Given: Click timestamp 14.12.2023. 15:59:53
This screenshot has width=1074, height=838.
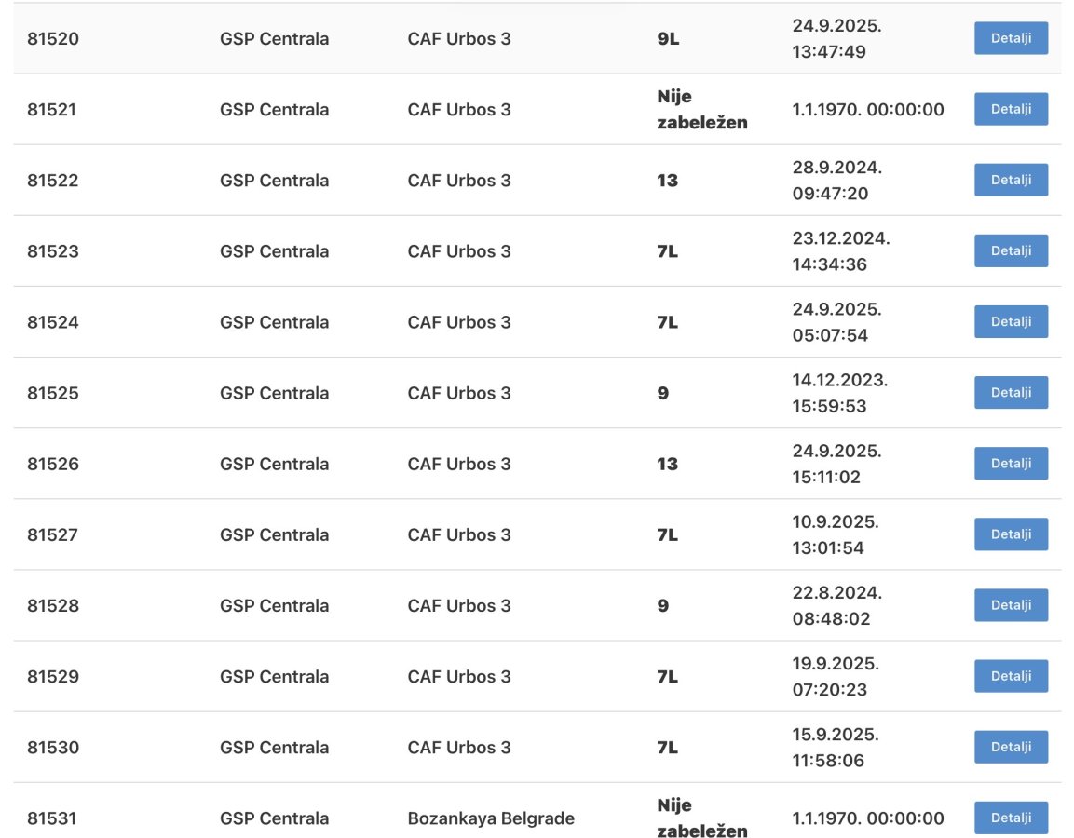Looking at the screenshot, I should click(x=840, y=393).
